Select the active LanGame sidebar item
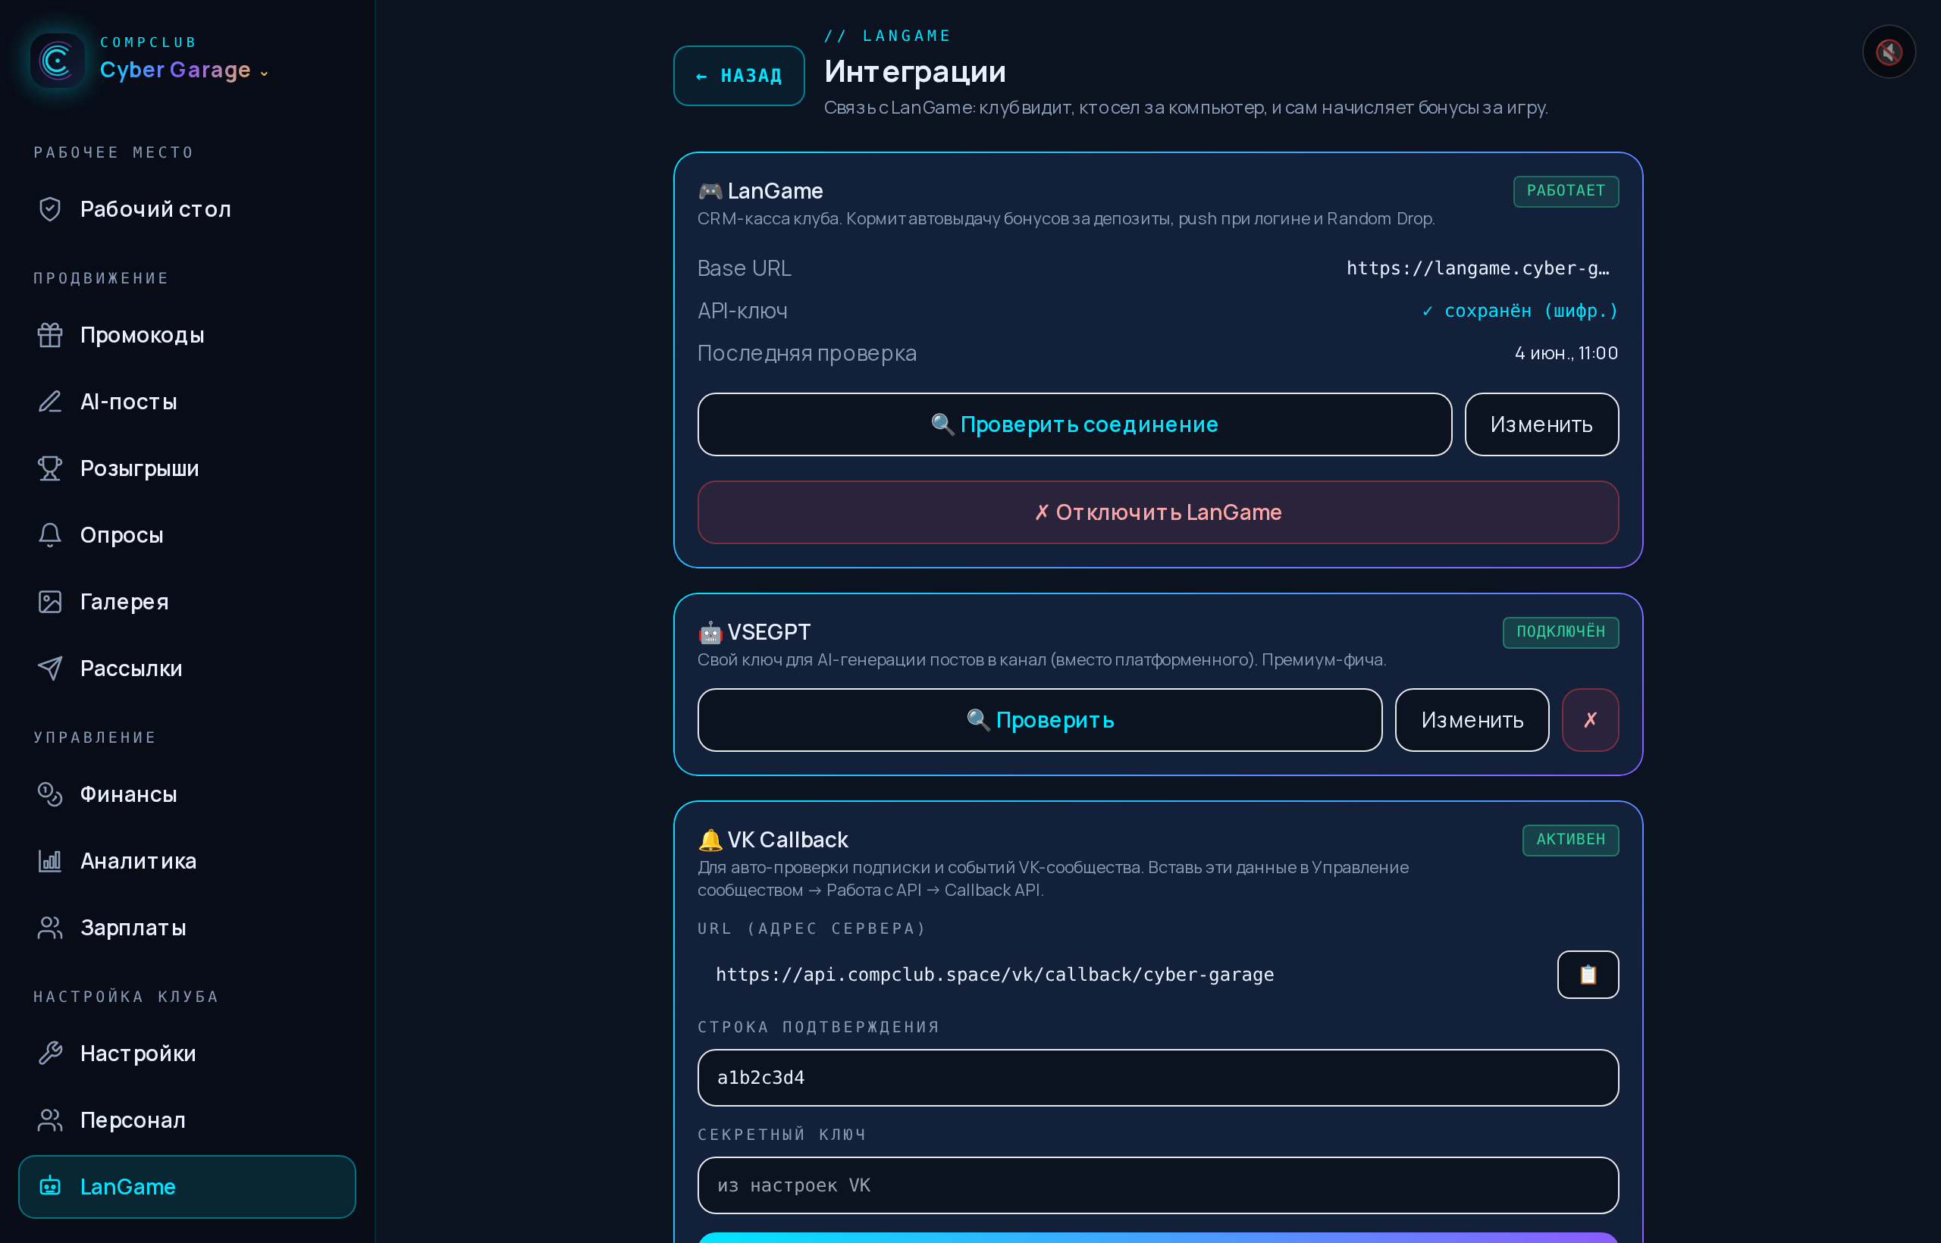Image resolution: width=1941 pixels, height=1243 pixels. pos(187,1186)
